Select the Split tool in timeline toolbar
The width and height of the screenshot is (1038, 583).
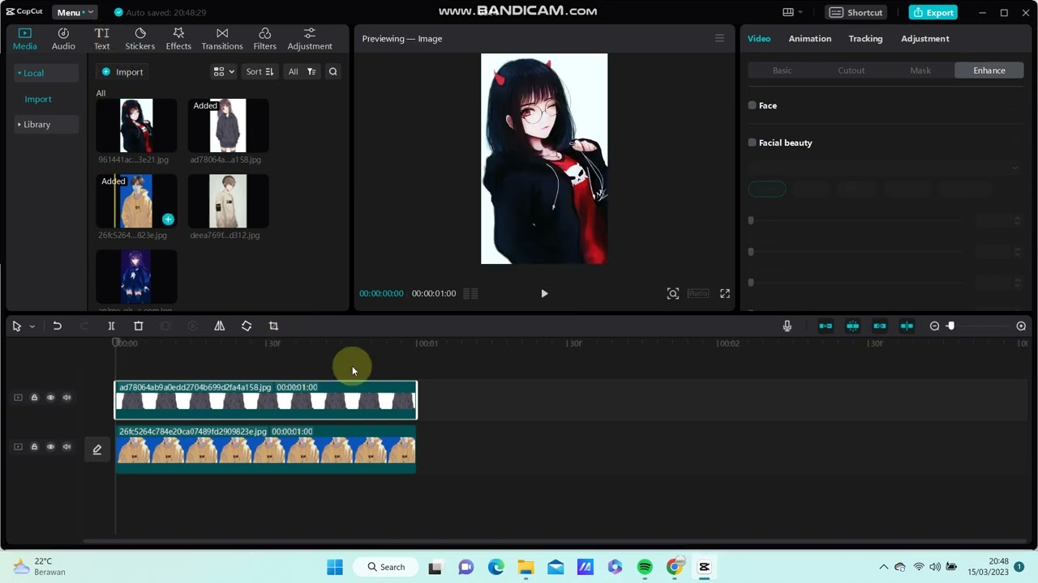point(111,326)
